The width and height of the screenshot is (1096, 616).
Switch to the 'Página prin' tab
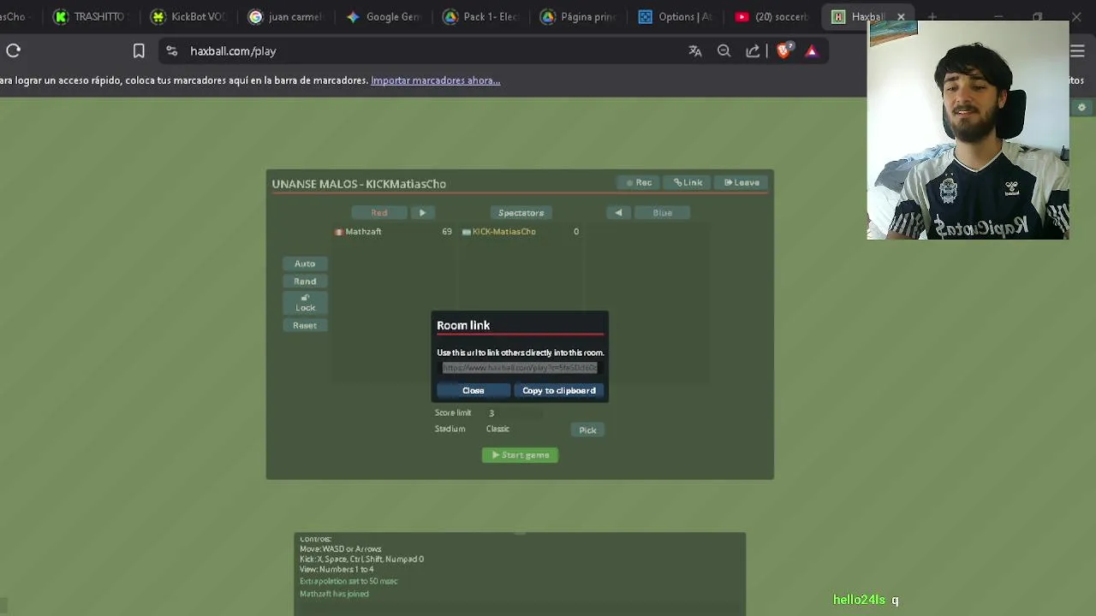[x=579, y=16]
